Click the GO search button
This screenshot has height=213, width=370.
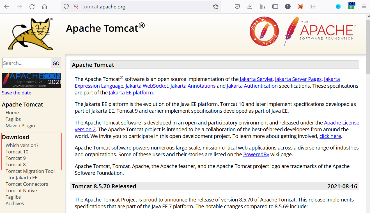click(56, 63)
